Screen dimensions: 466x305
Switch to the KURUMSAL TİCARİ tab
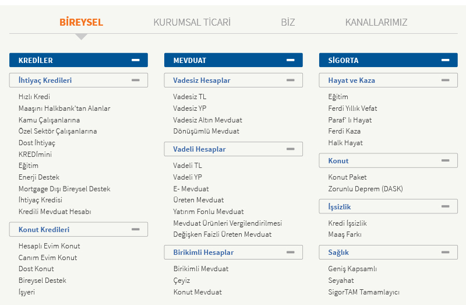[x=192, y=22]
